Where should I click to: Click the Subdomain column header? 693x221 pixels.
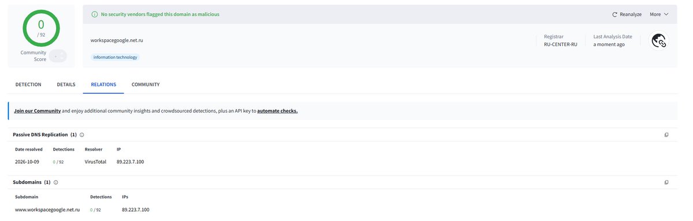[x=27, y=197]
